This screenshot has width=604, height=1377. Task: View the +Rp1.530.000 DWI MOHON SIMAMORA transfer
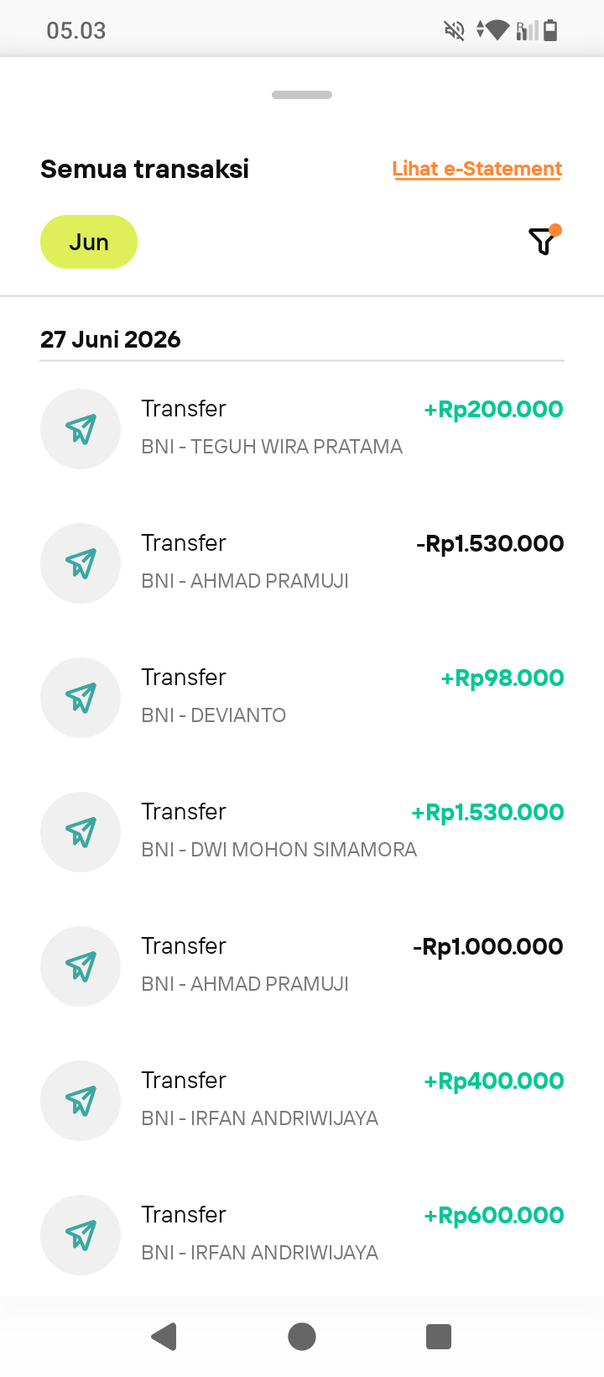pos(302,832)
